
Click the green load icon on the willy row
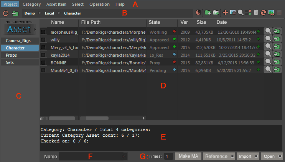[x=277, y=39]
